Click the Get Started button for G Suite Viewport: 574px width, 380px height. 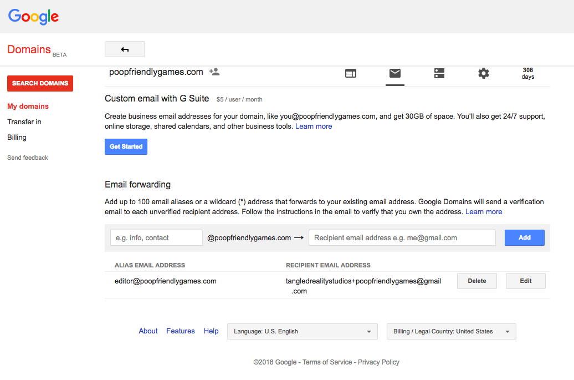(x=126, y=147)
